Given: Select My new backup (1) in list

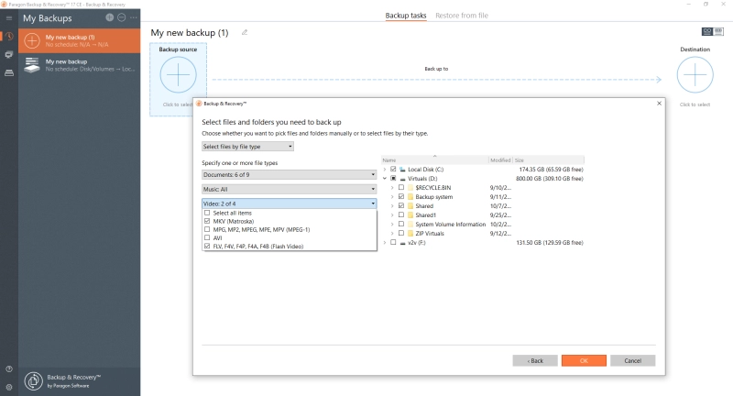Looking at the screenshot, I should coord(80,40).
